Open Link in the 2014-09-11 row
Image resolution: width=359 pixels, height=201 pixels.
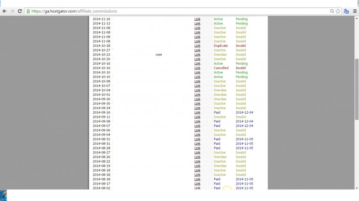(197, 117)
